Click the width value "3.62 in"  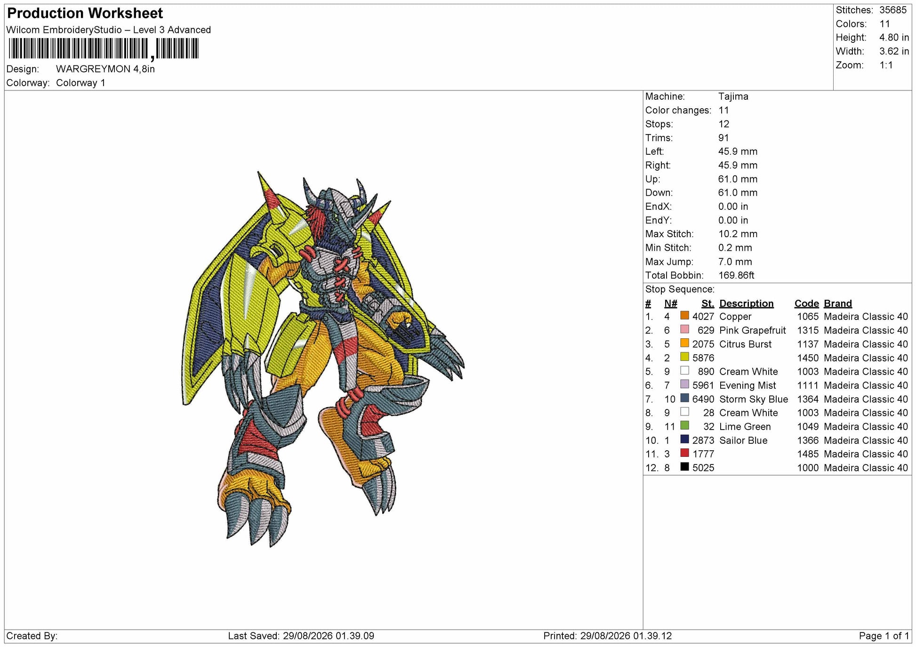point(894,51)
